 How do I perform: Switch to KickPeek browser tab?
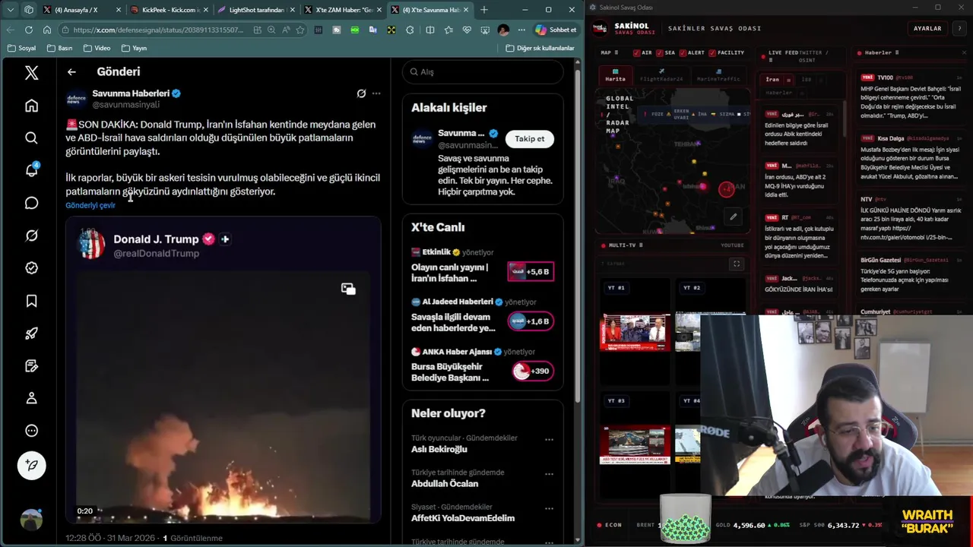click(x=170, y=10)
